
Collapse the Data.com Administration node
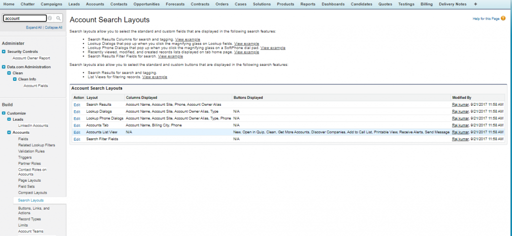click(x=3, y=66)
